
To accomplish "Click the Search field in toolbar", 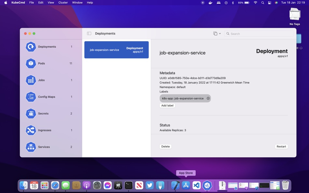I will tap(259, 34).
